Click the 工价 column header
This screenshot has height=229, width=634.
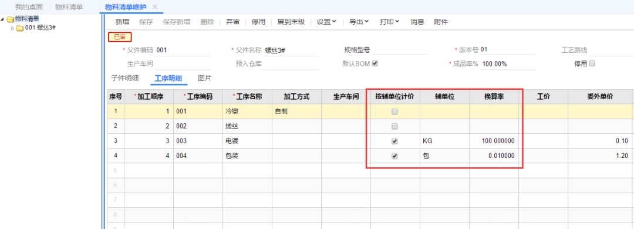pos(544,97)
